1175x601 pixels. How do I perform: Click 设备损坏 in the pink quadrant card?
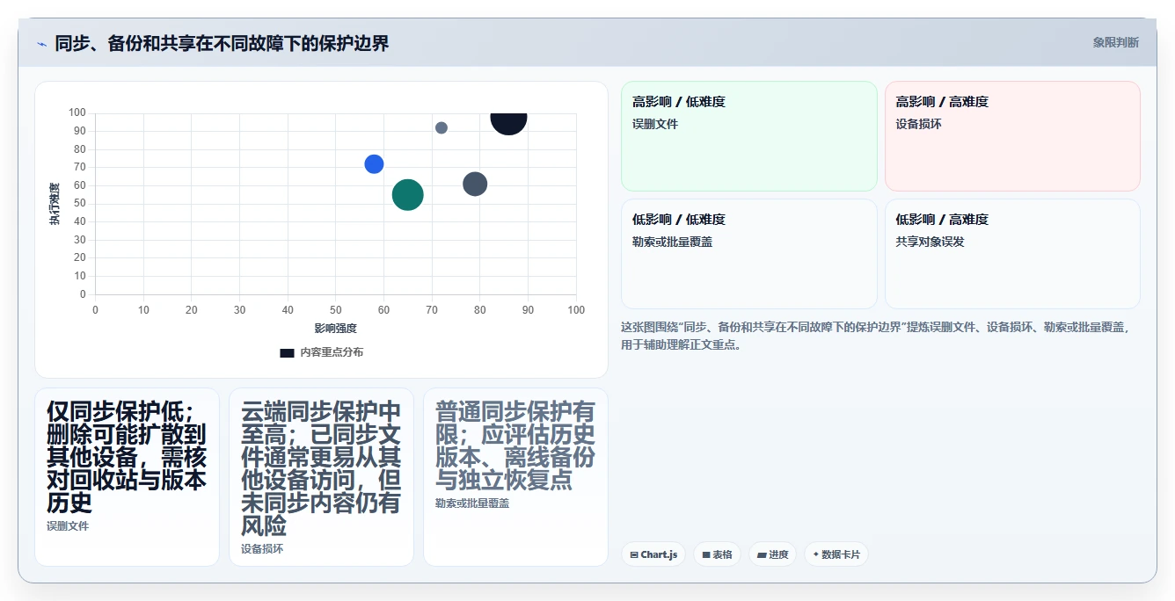click(919, 124)
